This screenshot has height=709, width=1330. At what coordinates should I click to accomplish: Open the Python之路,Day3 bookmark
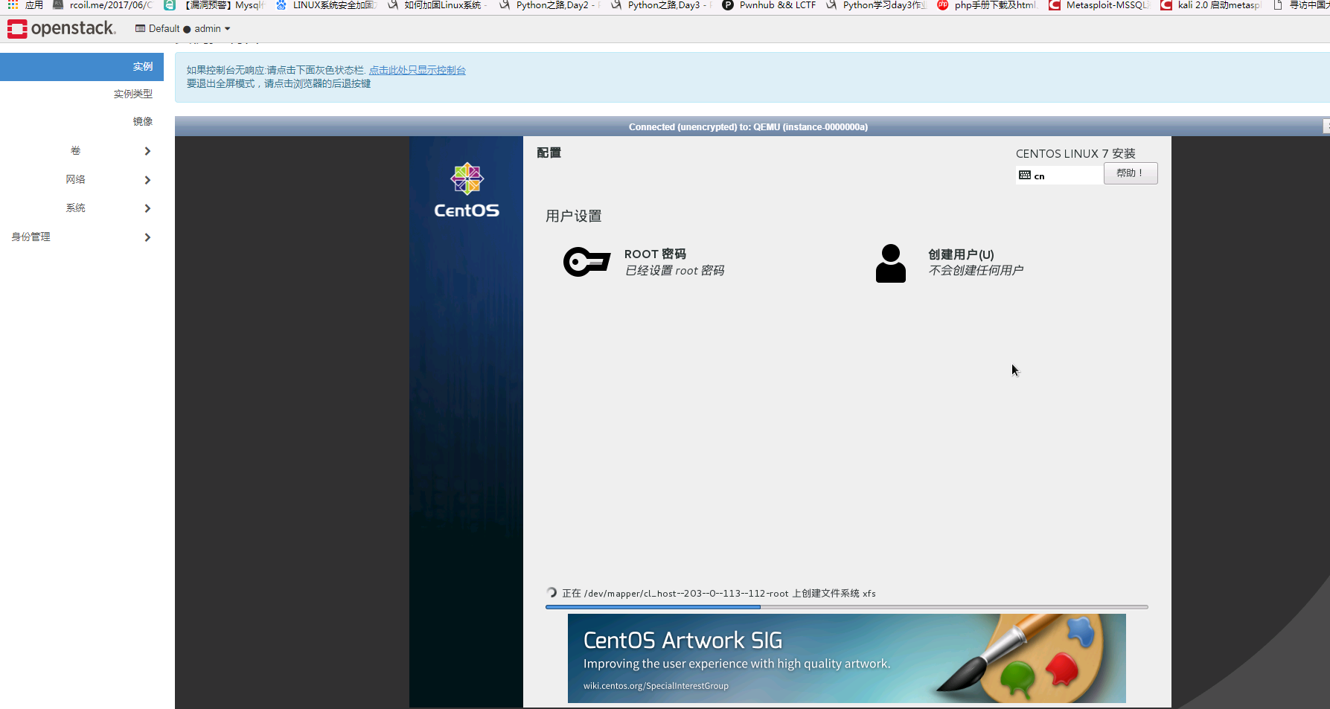coord(661,5)
